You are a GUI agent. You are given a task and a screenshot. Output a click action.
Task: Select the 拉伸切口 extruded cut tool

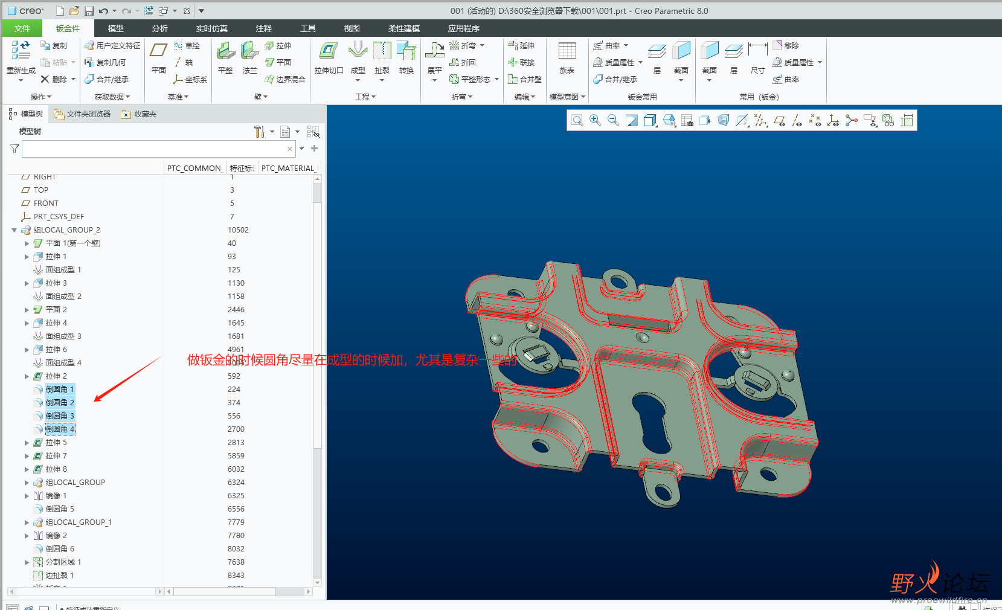coord(329,58)
